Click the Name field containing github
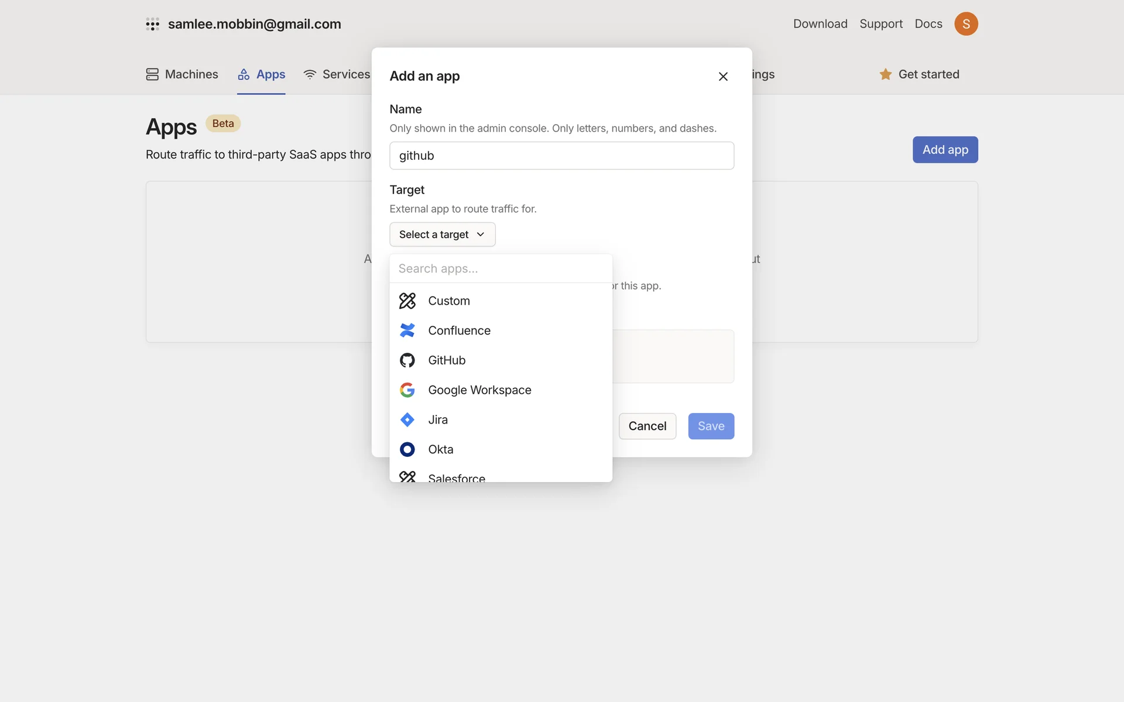 (561, 156)
